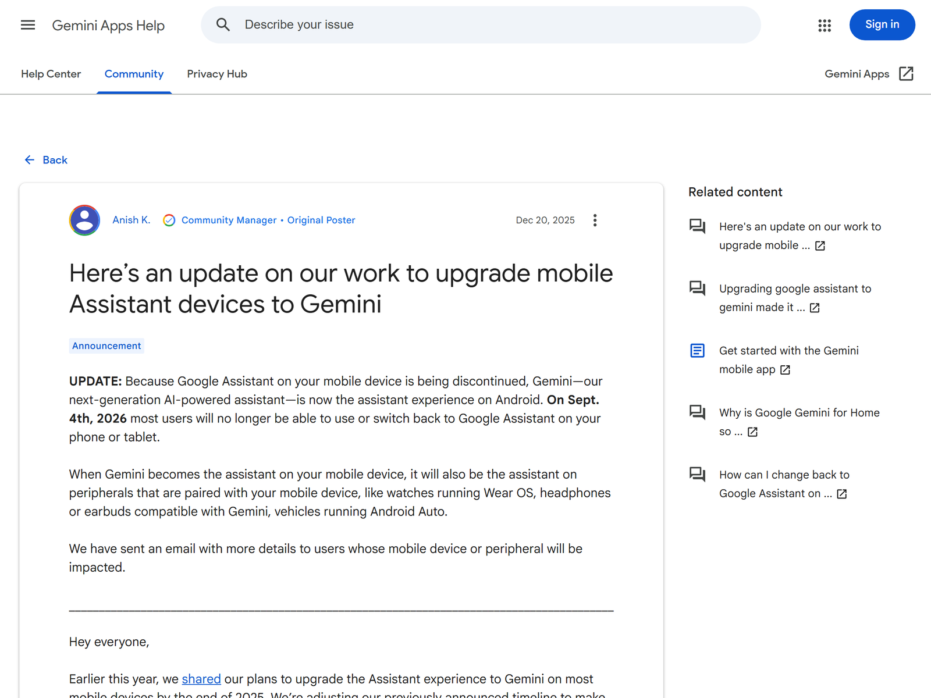This screenshot has height=698, width=931.
Task: Open "How can I change back to Google Assistant"
Action: (784, 484)
